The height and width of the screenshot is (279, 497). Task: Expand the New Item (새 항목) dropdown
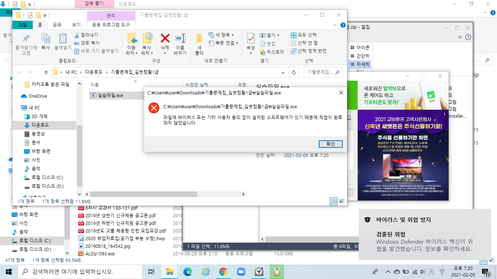click(232, 35)
